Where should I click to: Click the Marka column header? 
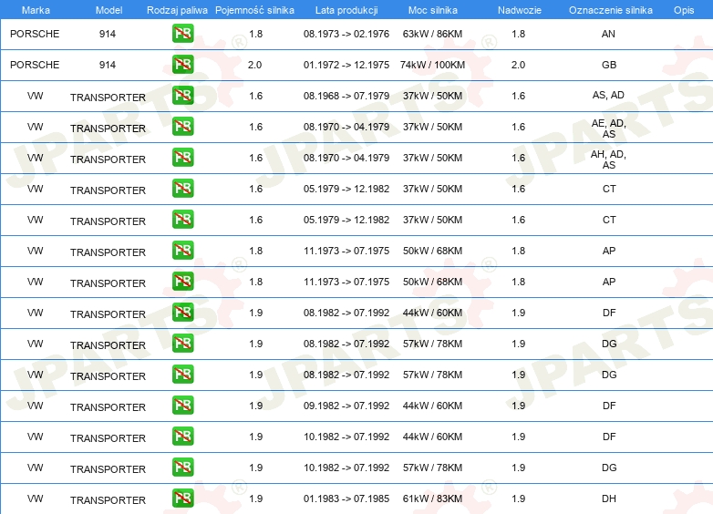(x=36, y=10)
